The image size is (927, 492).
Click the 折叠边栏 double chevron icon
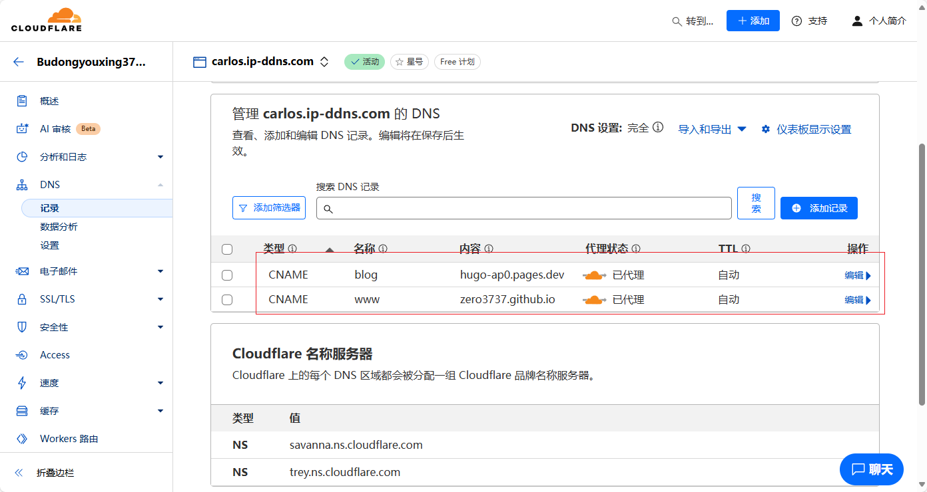19,473
